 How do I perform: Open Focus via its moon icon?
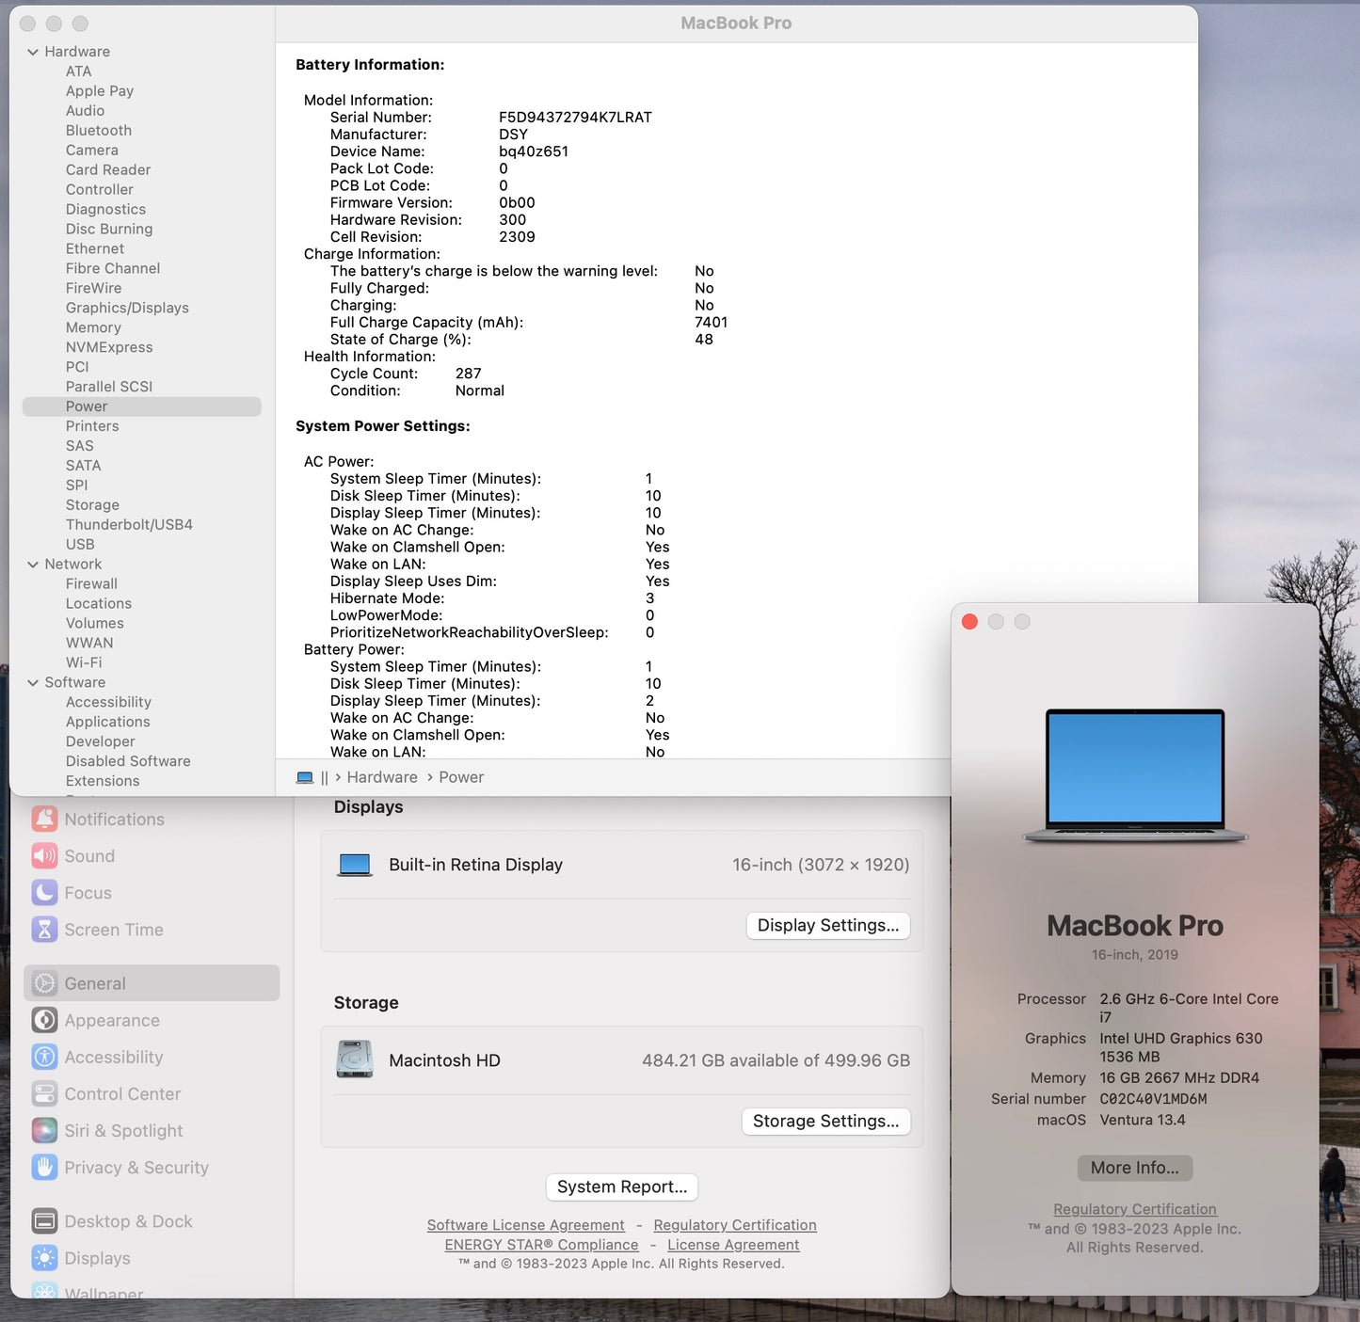click(44, 892)
